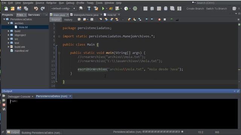Click Find Previous Occurrence in editor toolbar
Viewport: 241px width, 135px height.
[x=106, y=19]
